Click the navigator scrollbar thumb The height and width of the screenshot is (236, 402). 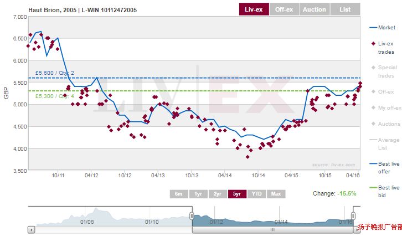(x=272, y=229)
